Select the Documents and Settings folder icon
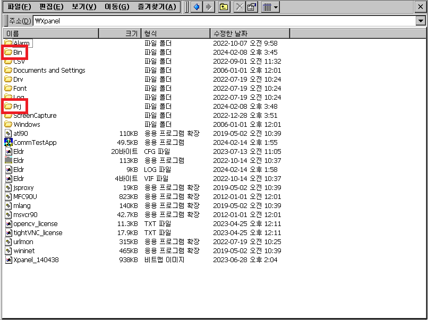Image resolution: width=428 pixels, height=320 pixels. tap(8, 70)
